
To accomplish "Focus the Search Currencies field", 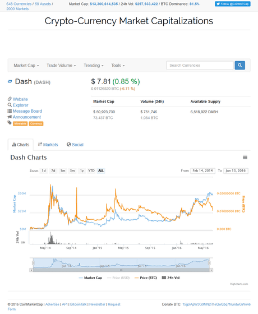I will [200, 65].
